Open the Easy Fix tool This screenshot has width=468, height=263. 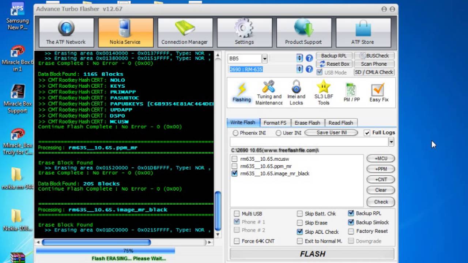[379, 93]
